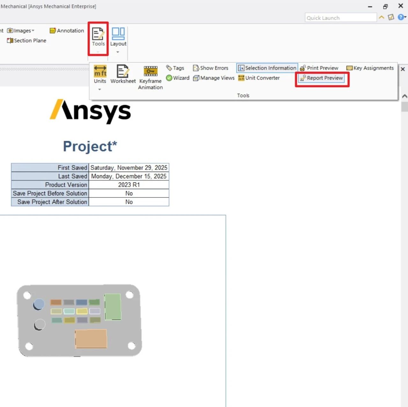Click Print Preview
This screenshot has width=408, height=407.
pyautogui.click(x=319, y=68)
